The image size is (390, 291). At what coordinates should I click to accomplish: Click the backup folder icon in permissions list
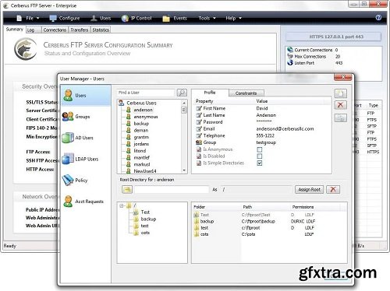[197, 221]
